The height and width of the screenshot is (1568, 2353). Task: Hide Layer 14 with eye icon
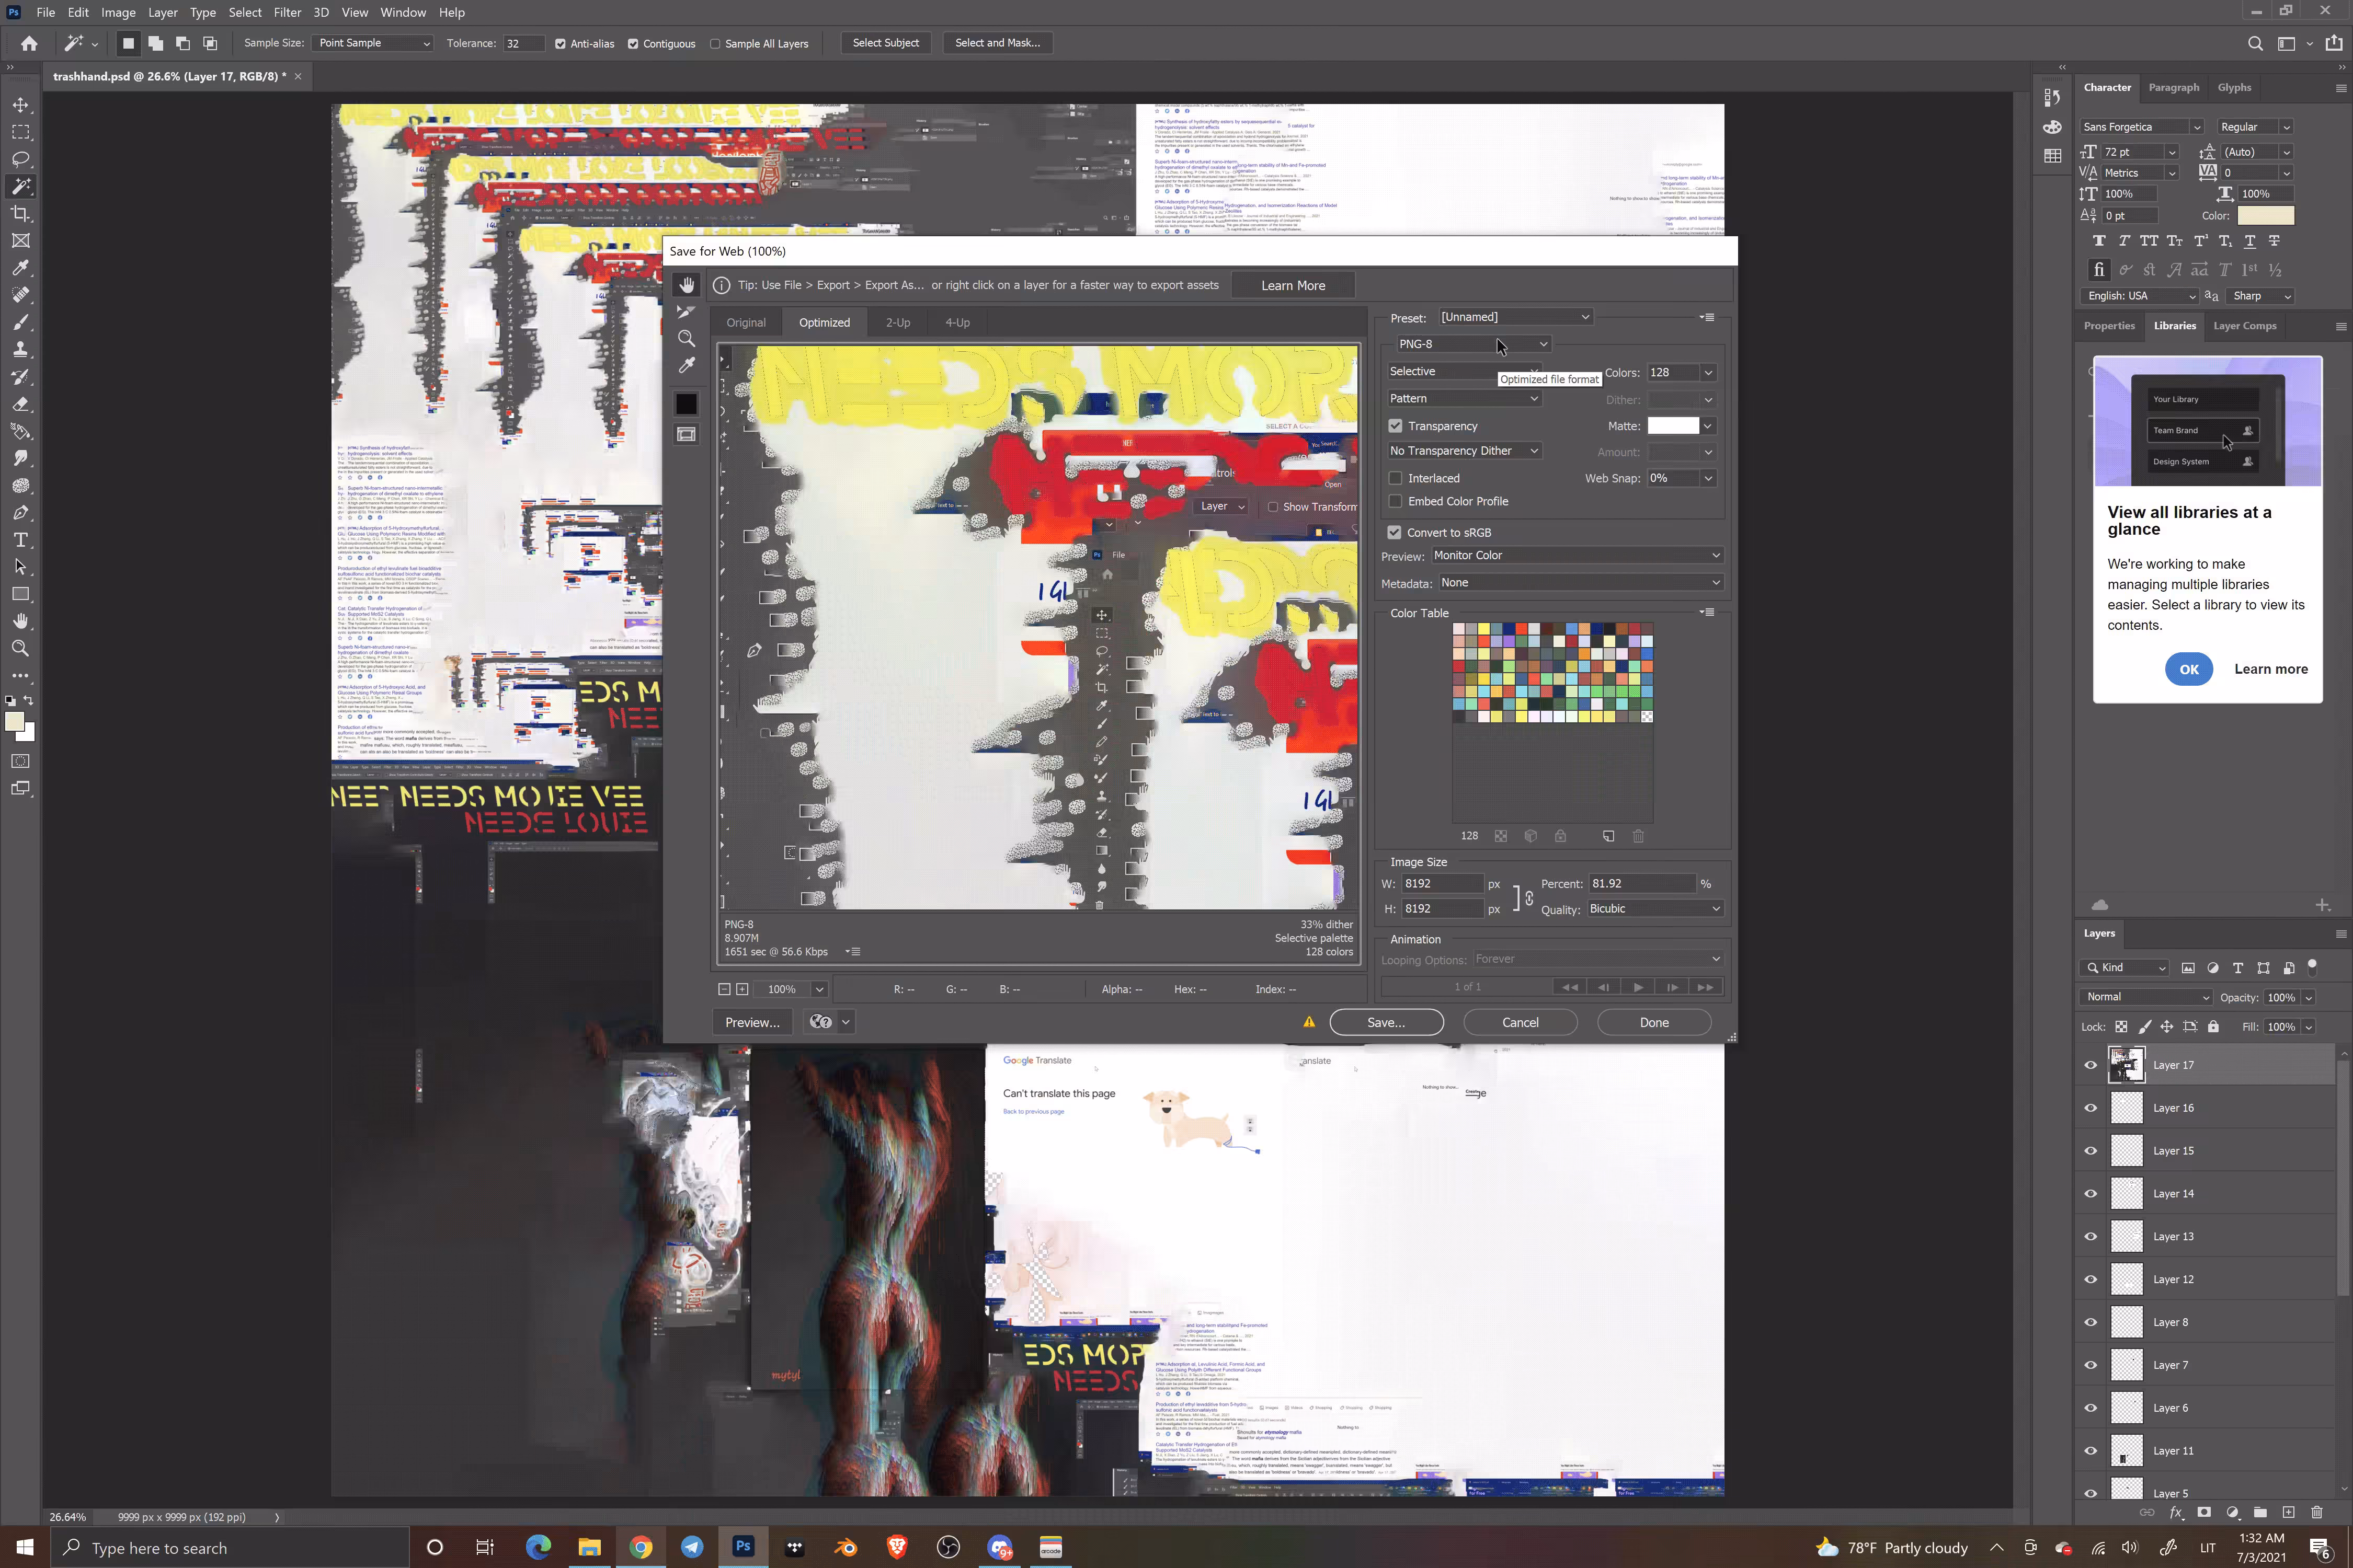(x=2091, y=1194)
